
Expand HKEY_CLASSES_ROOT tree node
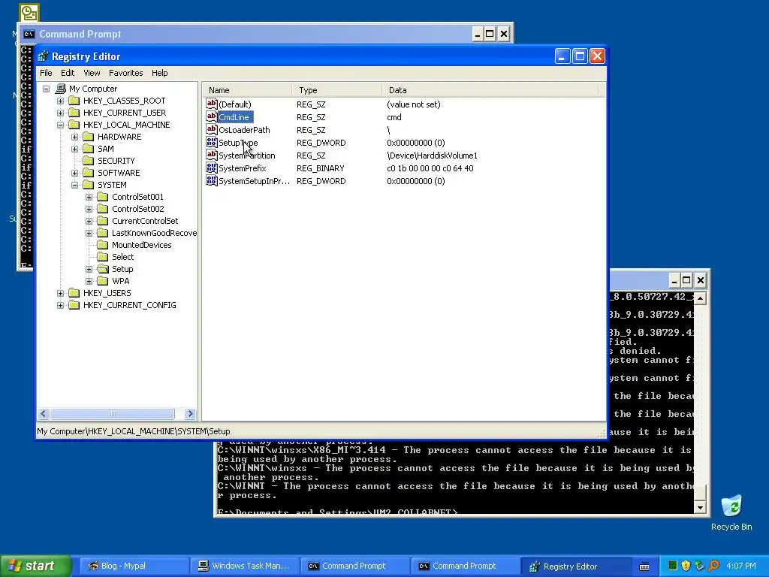click(60, 101)
